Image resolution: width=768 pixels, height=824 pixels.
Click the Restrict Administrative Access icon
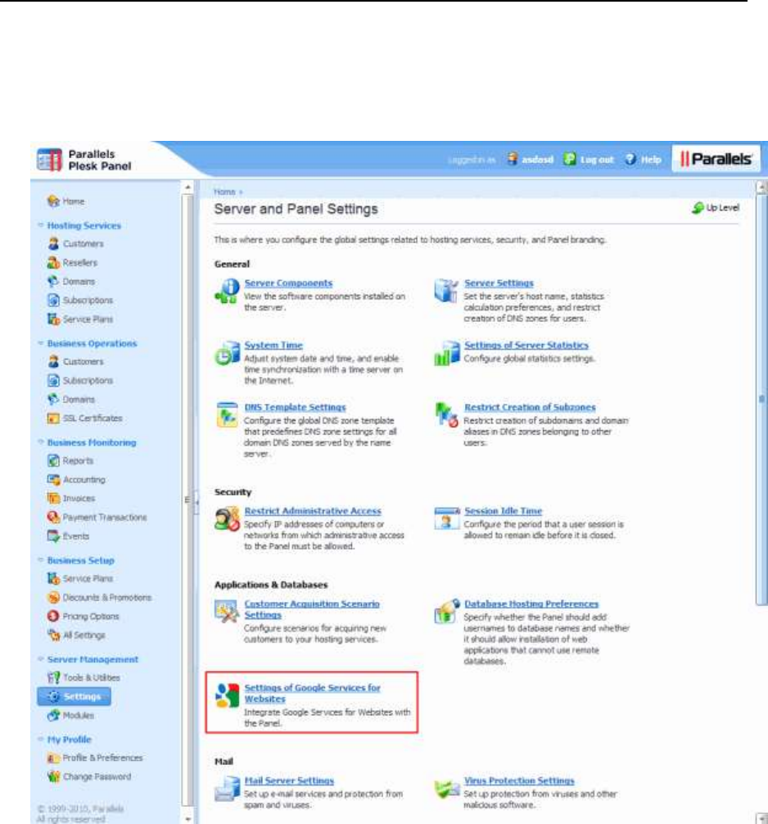pyautogui.click(x=227, y=518)
